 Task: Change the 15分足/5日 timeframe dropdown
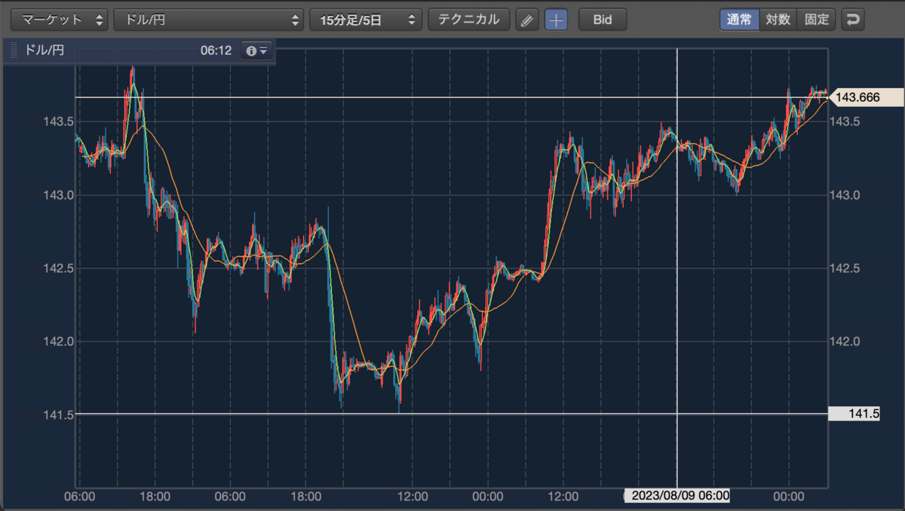[x=366, y=20]
